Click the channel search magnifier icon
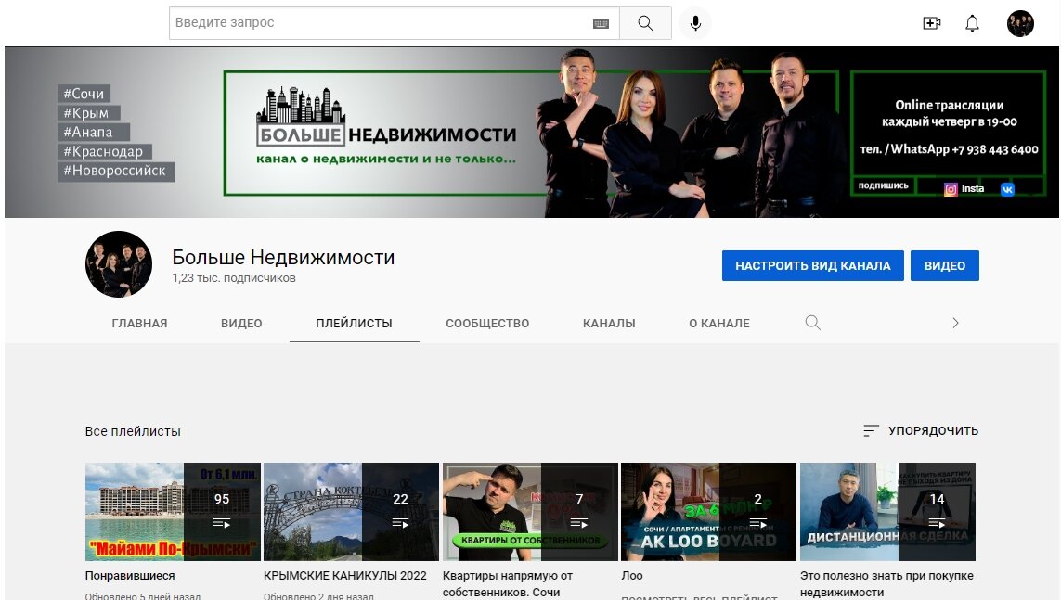1061x600 pixels. tap(812, 323)
